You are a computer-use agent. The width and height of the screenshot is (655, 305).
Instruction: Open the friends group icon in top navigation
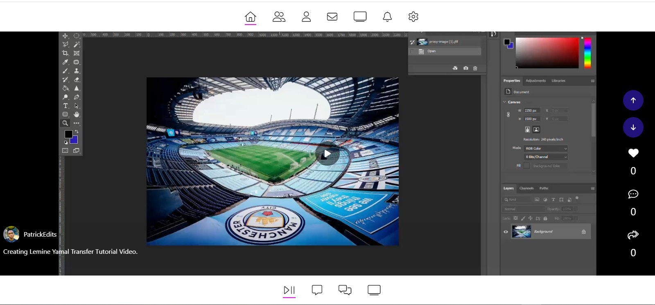click(x=279, y=17)
